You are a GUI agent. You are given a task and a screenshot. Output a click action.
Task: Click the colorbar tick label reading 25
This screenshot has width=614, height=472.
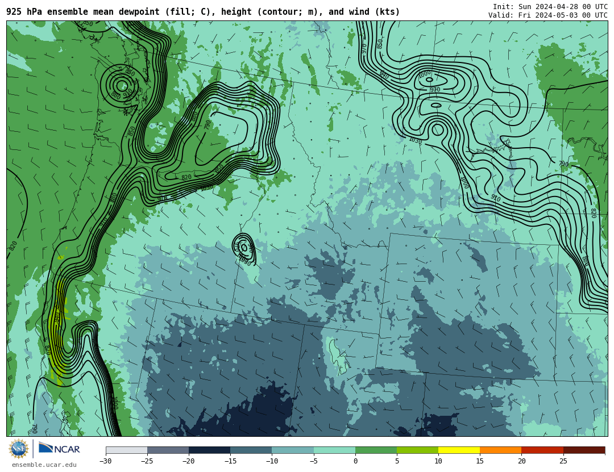click(x=563, y=461)
